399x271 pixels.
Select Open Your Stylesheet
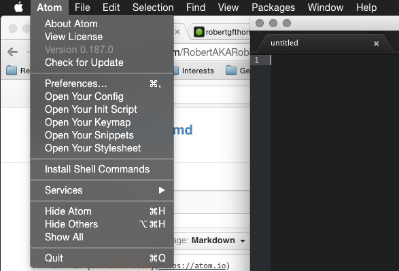[102, 148]
